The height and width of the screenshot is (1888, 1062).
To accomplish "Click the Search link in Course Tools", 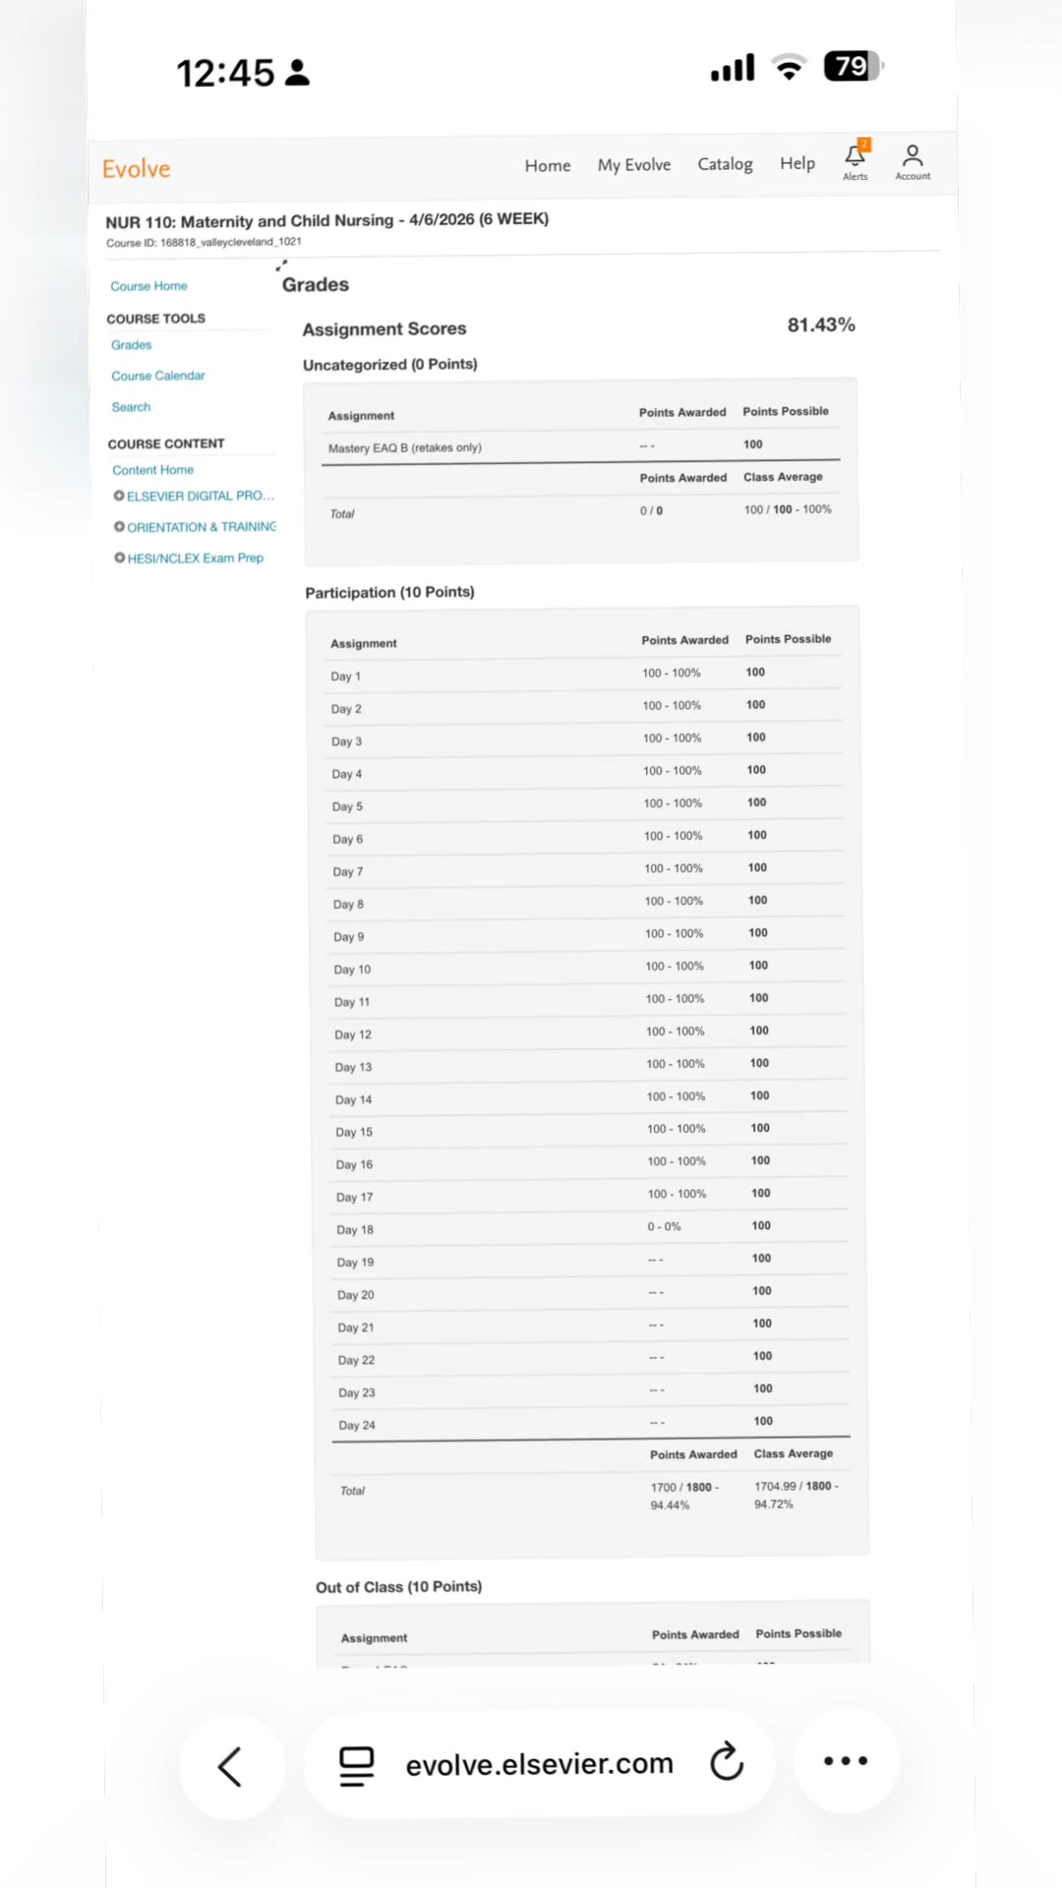I will 131,407.
